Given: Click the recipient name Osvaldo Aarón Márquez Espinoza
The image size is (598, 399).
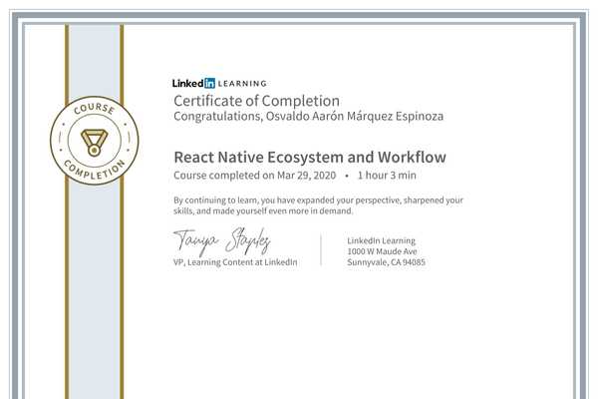Looking at the screenshot, I should [x=354, y=116].
